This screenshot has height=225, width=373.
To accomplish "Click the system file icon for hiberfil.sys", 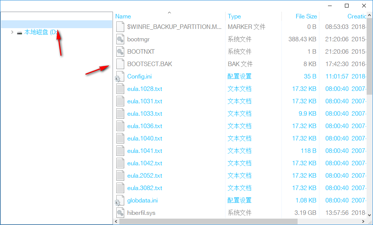I will (120, 212).
